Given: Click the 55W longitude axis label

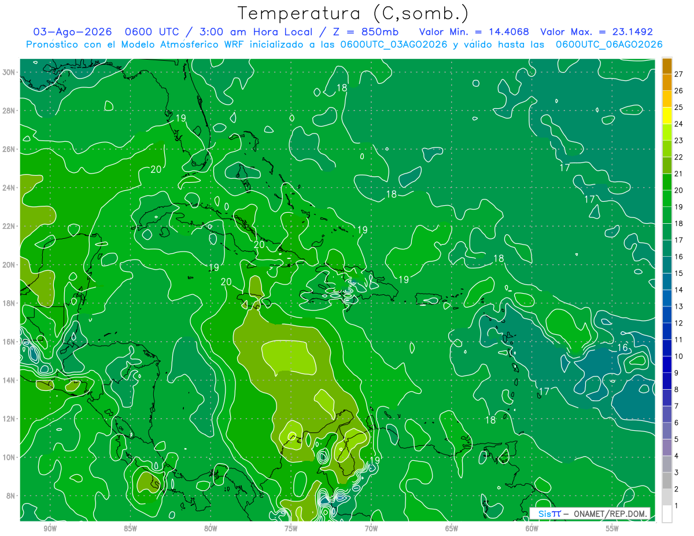Looking at the screenshot, I should point(612,528).
